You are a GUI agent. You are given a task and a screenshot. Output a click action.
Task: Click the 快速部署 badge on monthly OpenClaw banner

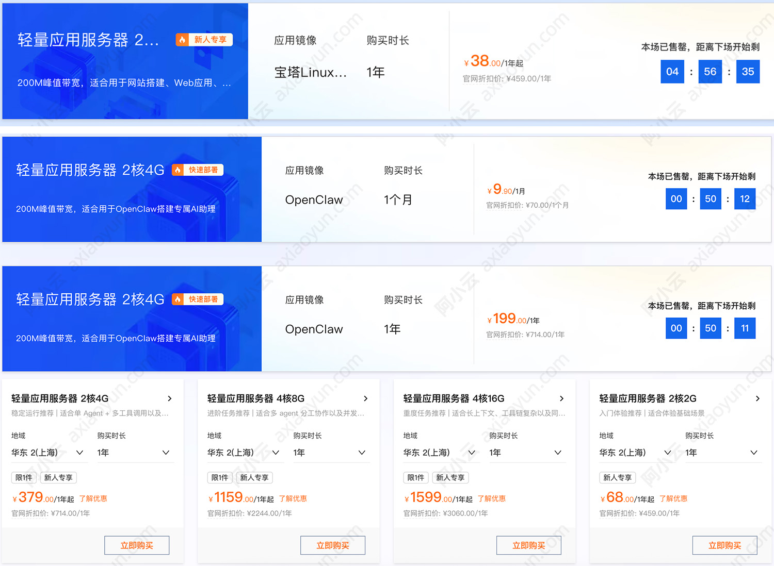198,170
